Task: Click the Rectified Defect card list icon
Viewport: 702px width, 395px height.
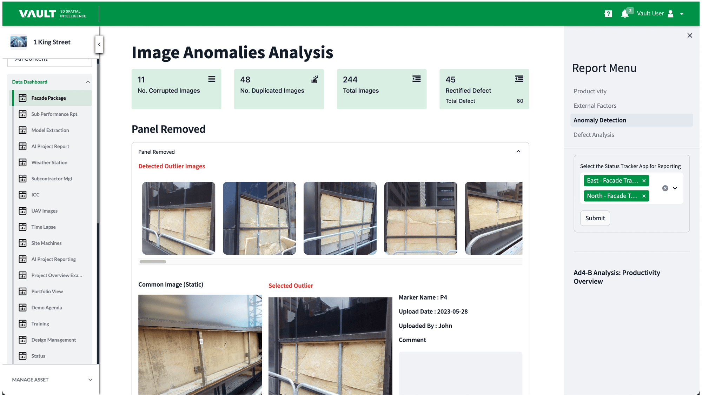Action: pos(519,79)
